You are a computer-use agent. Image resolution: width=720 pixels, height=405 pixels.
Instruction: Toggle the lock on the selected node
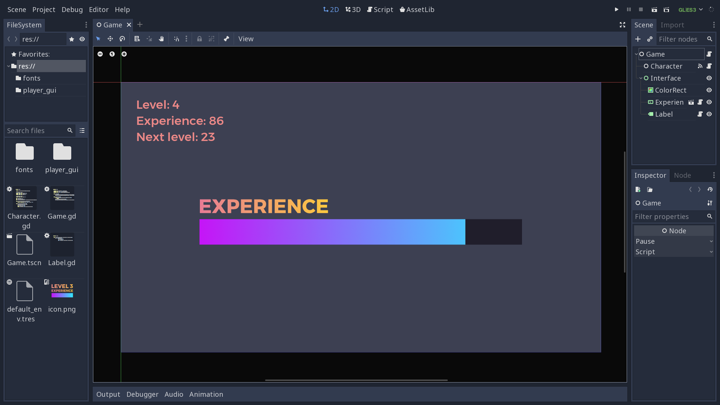pyautogui.click(x=199, y=39)
